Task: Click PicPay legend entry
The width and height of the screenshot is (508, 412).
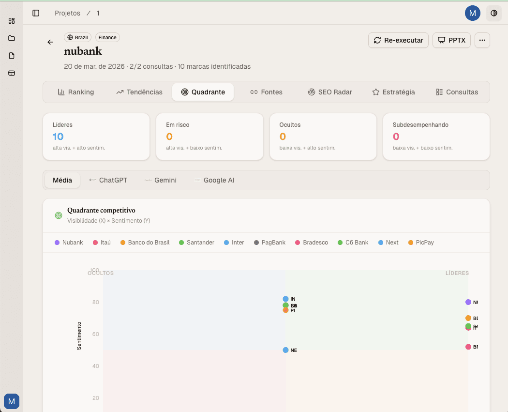Action: (421, 243)
